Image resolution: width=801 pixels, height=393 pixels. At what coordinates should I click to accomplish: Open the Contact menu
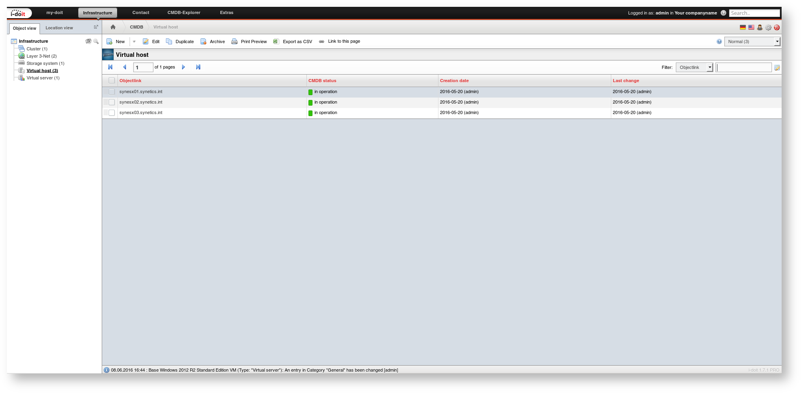141,12
